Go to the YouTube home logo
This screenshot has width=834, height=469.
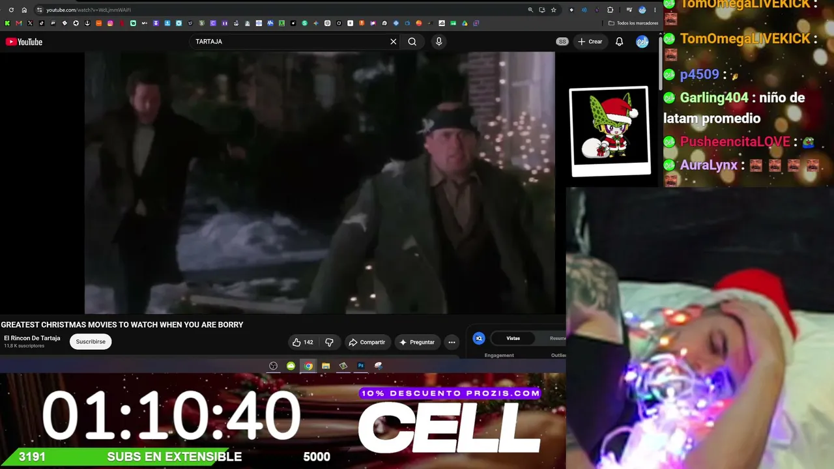[x=24, y=42]
